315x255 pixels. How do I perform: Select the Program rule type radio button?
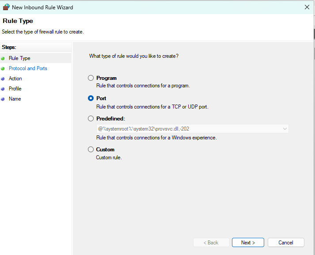click(91, 78)
